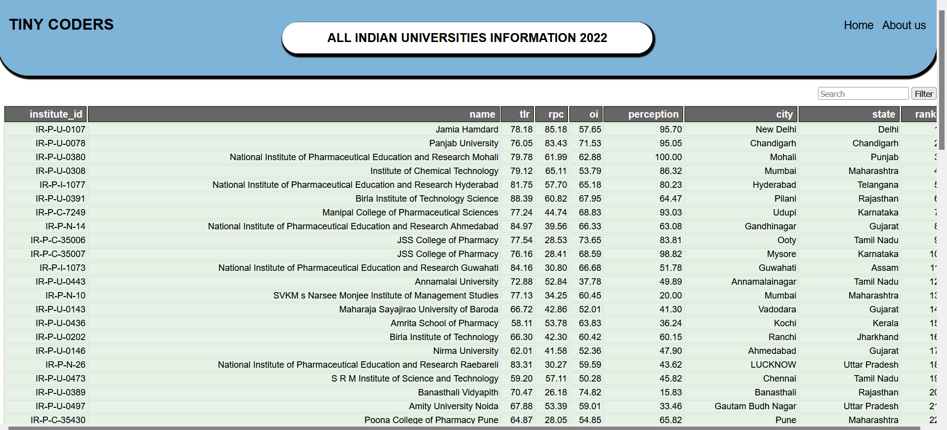The width and height of the screenshot is (947, 430).
Task: Click the horizontal scrollbar at bottom
Action: pos(465,428)
